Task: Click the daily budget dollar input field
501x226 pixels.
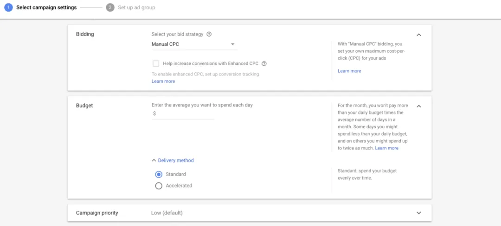Action: pyautogui.click(x=183, y=114)
